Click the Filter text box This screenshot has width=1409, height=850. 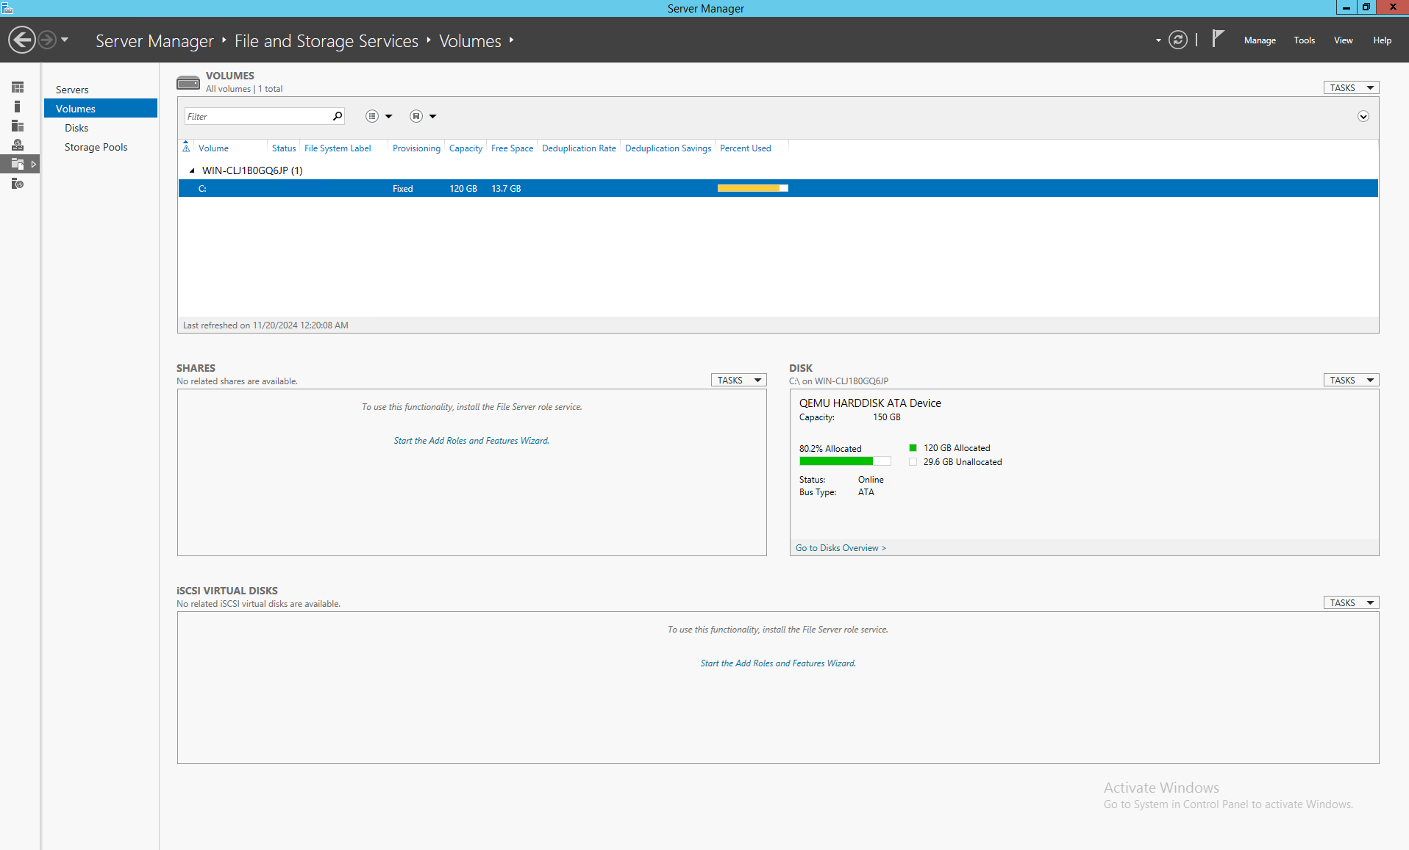coord(257,116)
